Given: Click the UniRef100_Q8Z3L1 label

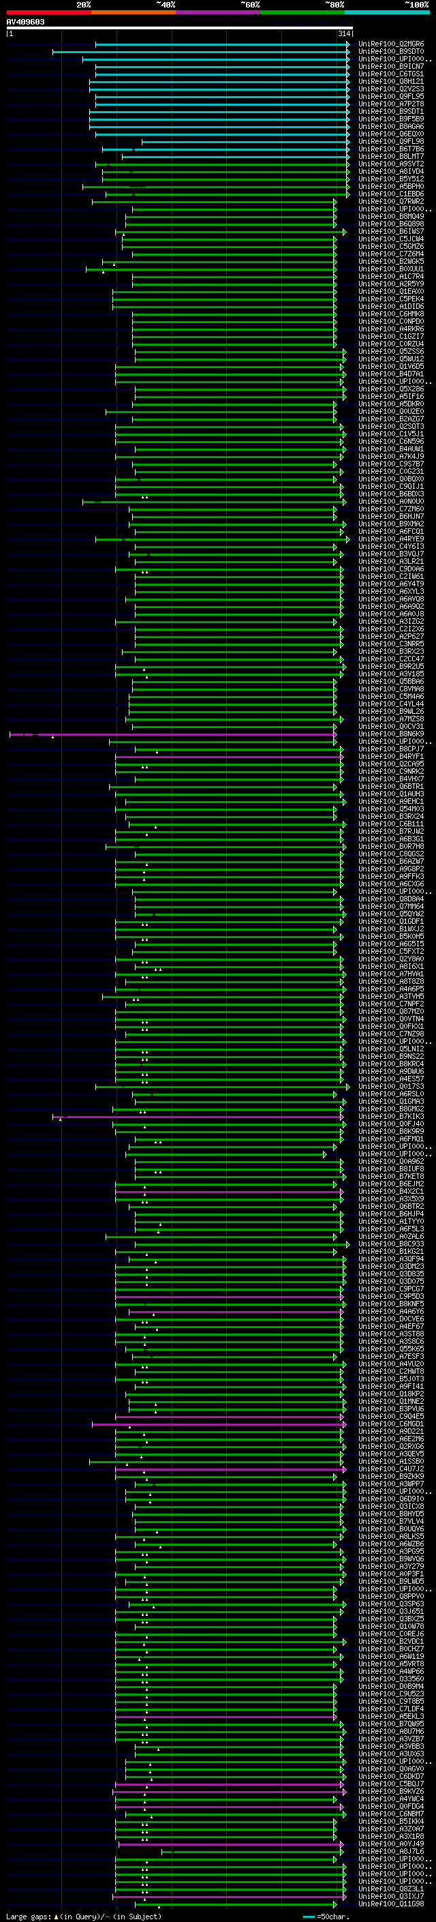Looking at the screenshot, I should (391, 1889).
